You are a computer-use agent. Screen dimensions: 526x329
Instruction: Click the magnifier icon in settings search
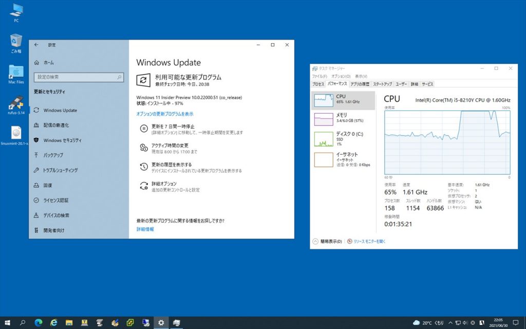(x=119, y=77)
